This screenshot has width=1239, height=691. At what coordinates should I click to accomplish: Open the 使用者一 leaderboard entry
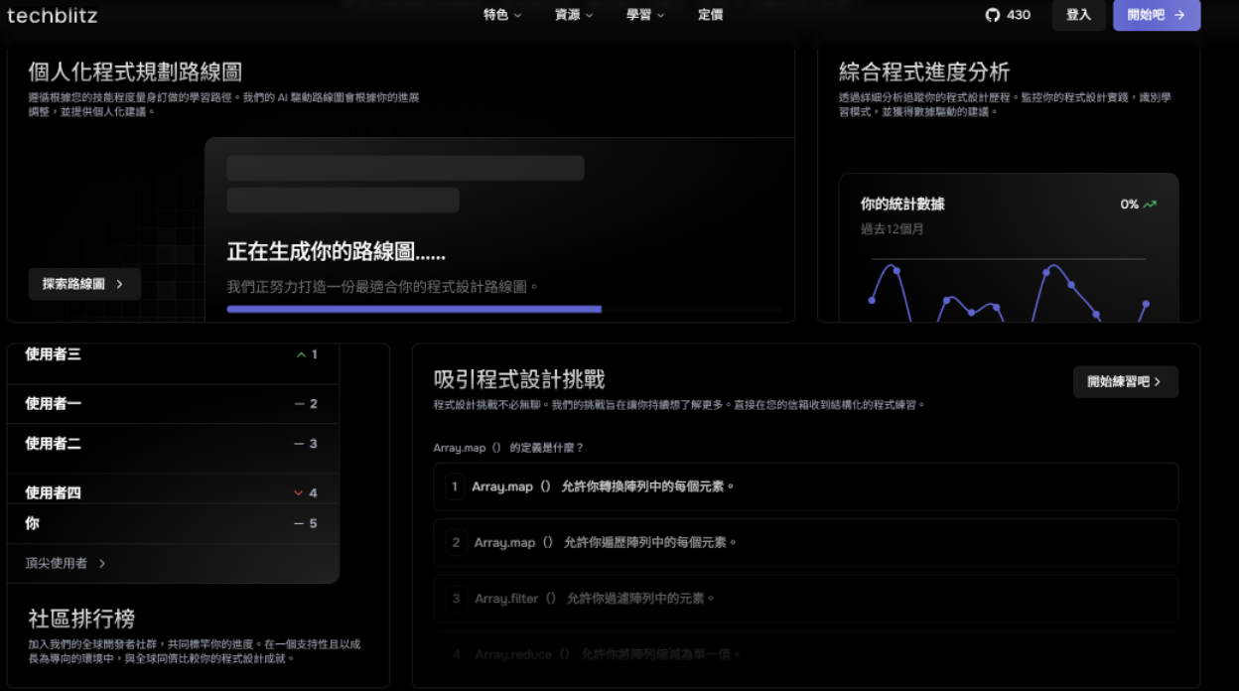tap(173, 404)
